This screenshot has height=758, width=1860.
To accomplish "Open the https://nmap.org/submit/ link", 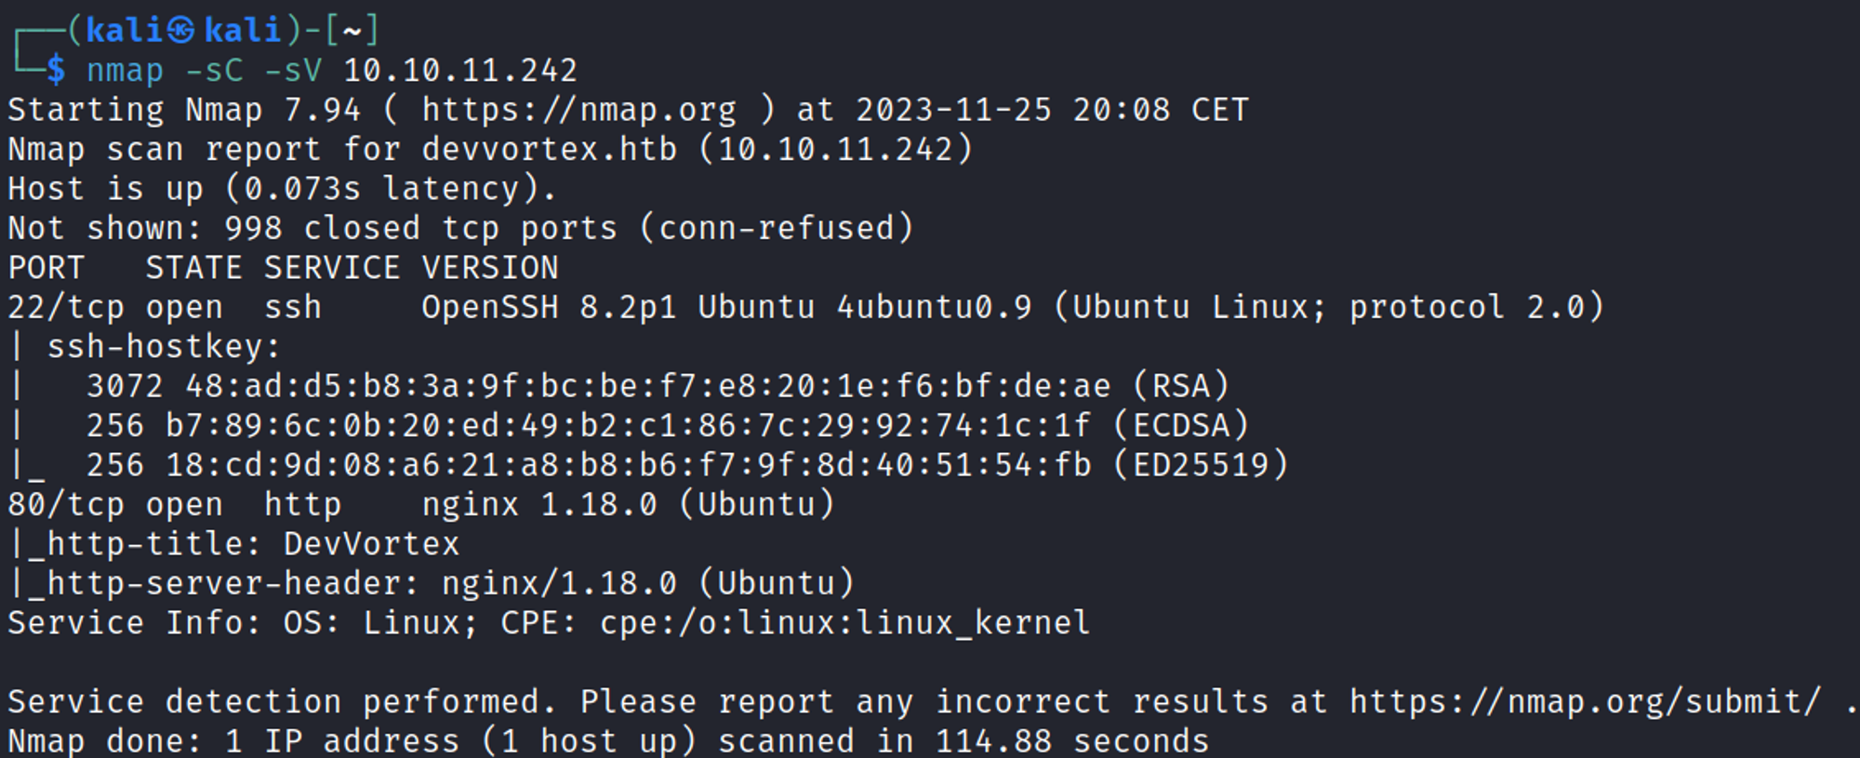I will 1585,701.
